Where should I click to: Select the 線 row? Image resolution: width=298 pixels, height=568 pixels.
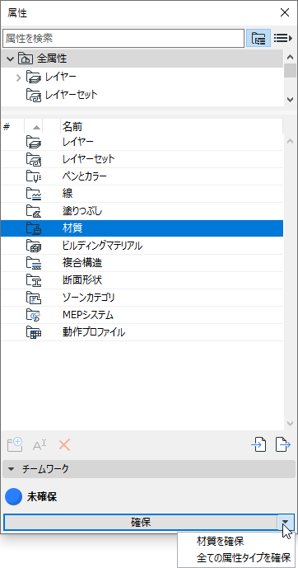142,194
